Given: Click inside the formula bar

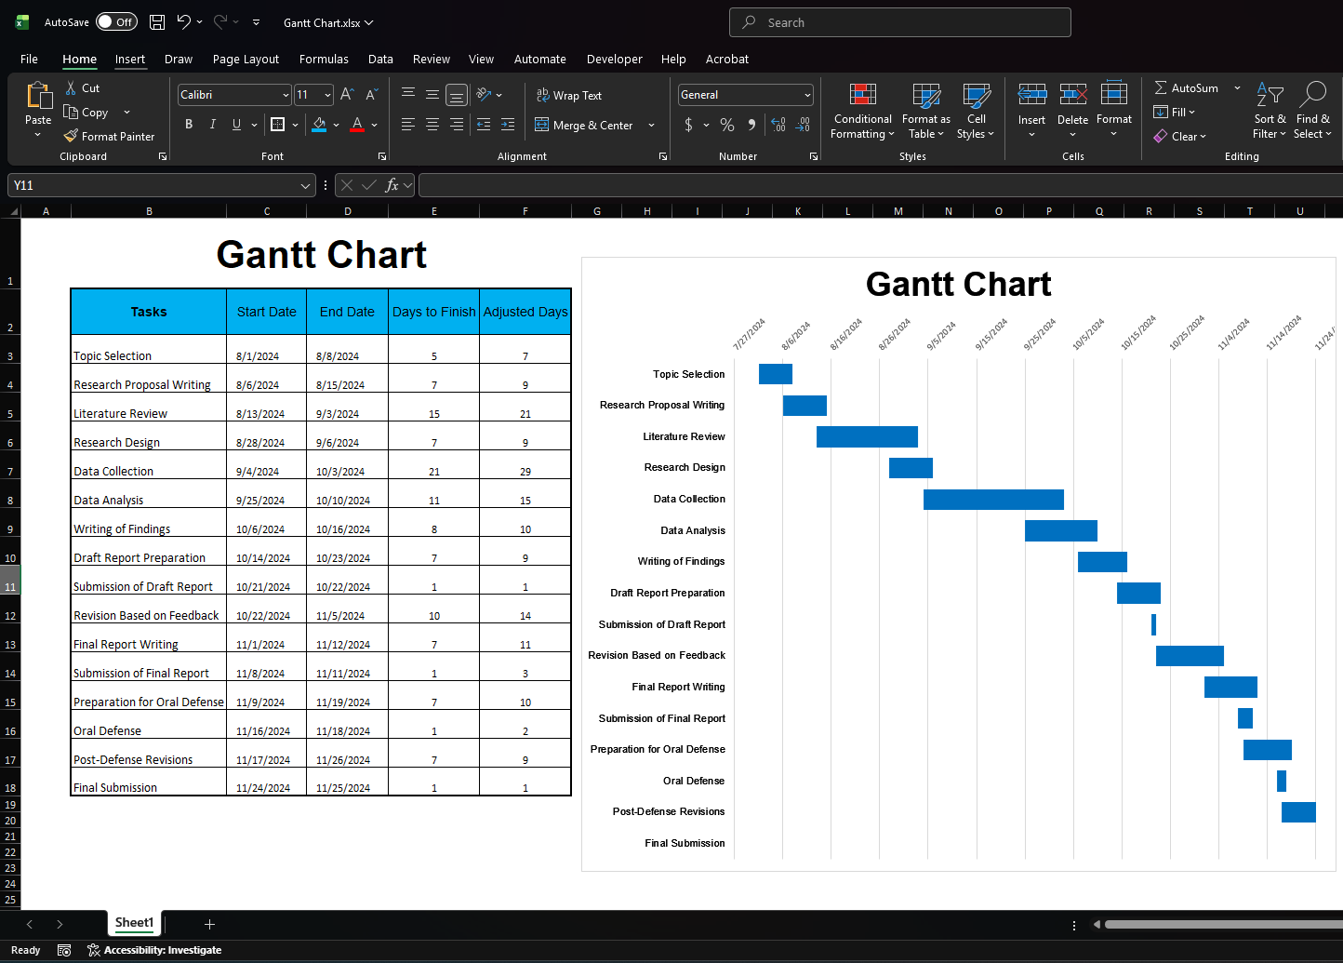Looking at the screenshot, I should [x=744, y=184].
